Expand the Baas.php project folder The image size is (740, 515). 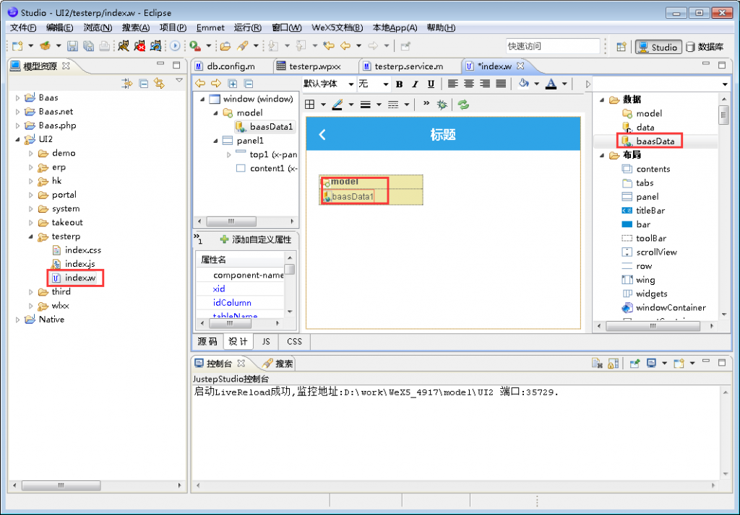click(17, 125)
